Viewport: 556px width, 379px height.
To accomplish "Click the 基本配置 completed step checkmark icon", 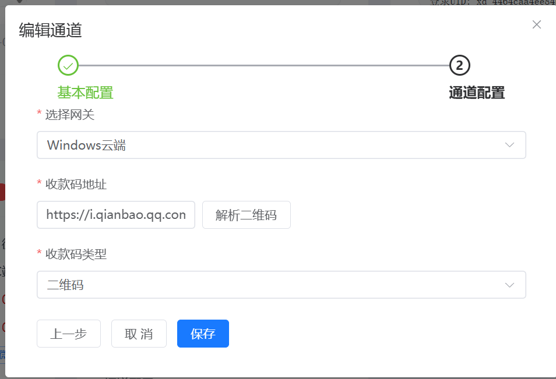I will [x=68, y=66].
